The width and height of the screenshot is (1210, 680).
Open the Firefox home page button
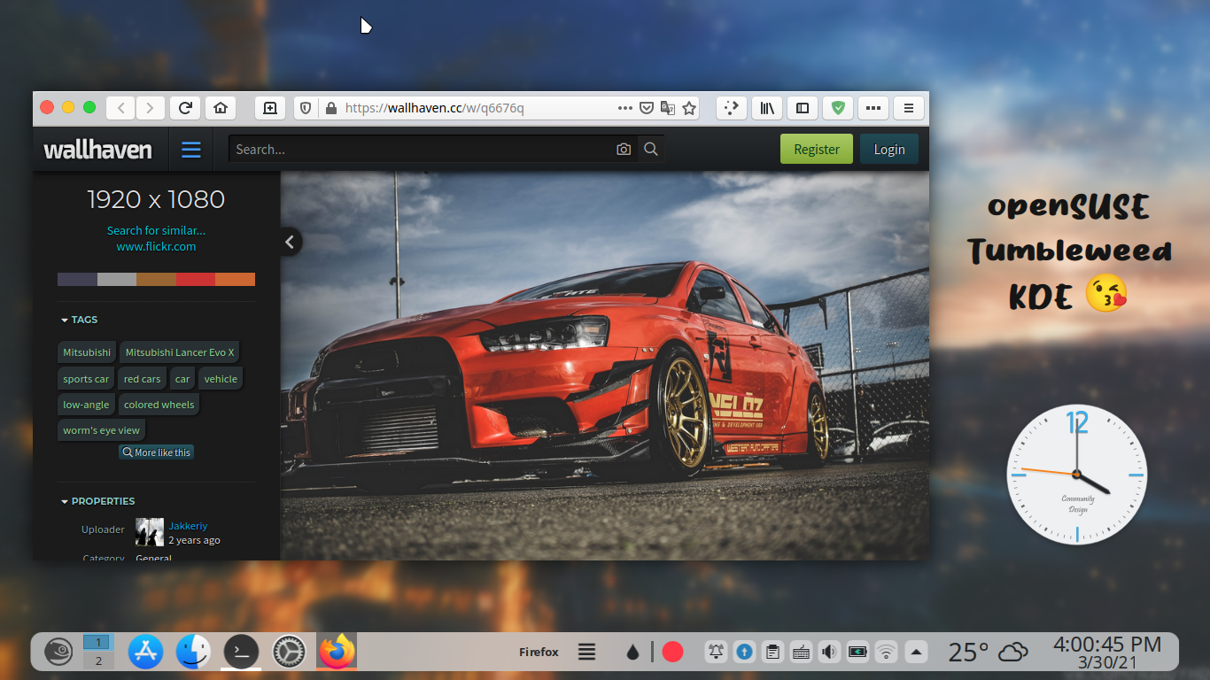[221, 108]
